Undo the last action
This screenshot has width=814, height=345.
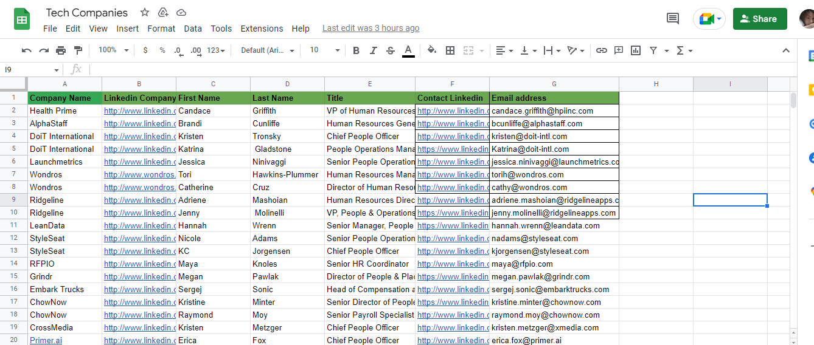click(x=26, y=50)
